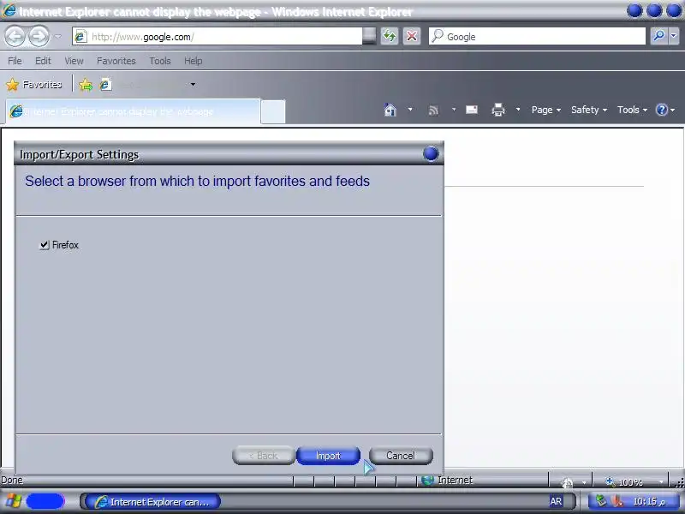This screenshot has width=685, height=514.
Task: Open the Safety dropdown menu
Action: [589, 110]
